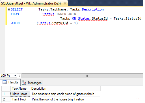Image resolution: width=145 pixels, height=103 pixels.
Task: Click the horizontal scrollbar left arrow
Action: 20,76
